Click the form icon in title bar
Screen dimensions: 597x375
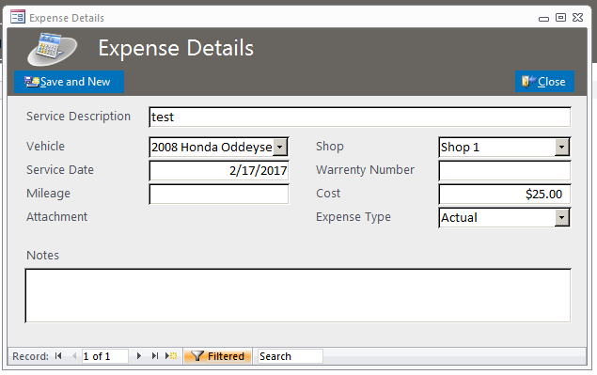click(x=18, y=17)
